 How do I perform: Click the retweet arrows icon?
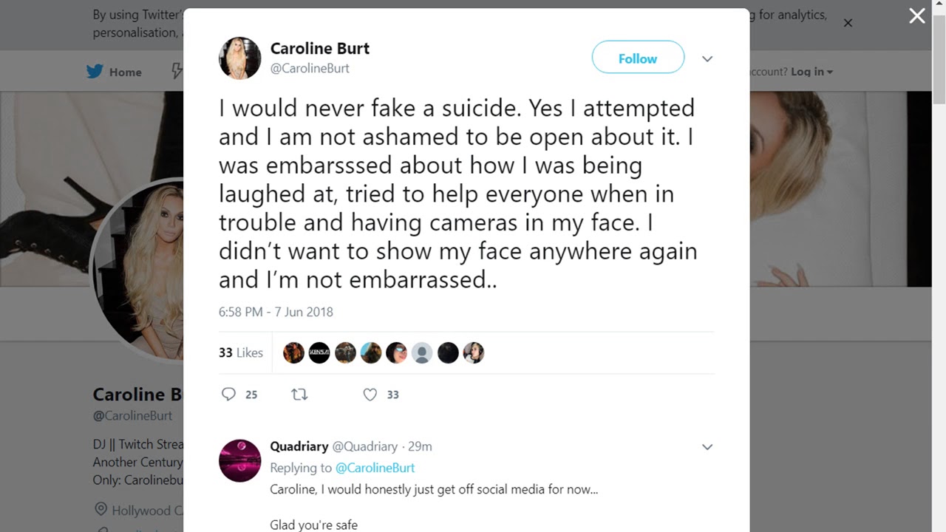pyautogui.click(x=299, y=395)
